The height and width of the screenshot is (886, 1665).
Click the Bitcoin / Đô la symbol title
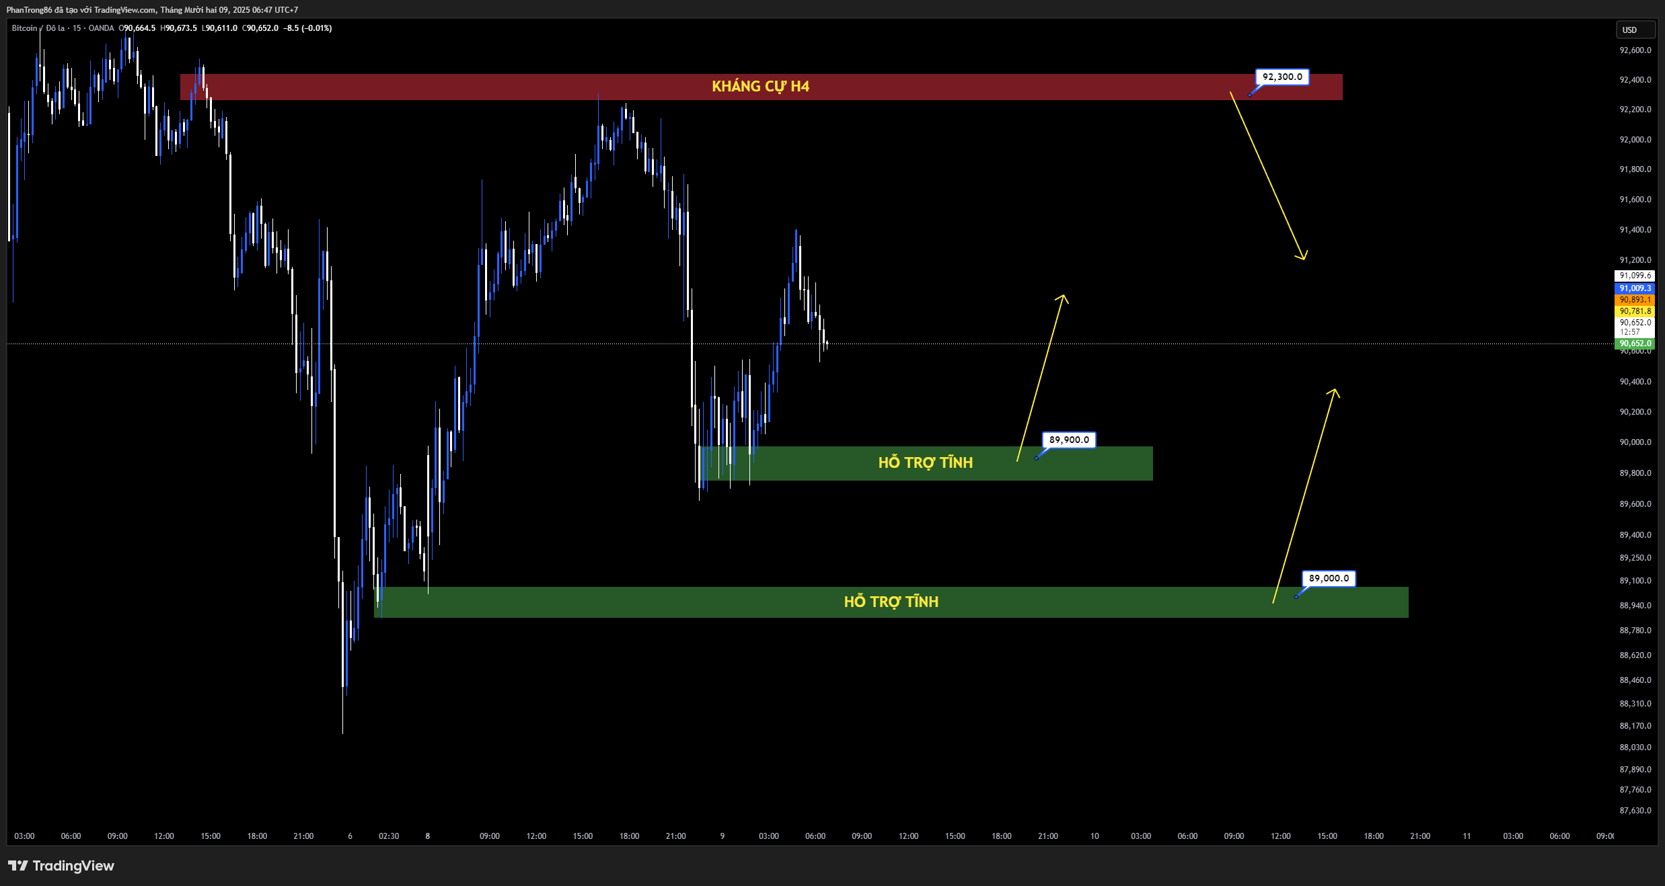[38, 28]
